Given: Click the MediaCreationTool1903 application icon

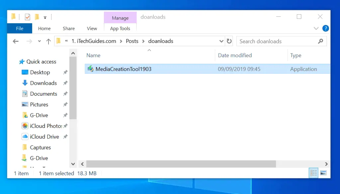Looking at the screenshot, I should click(90, 69).
